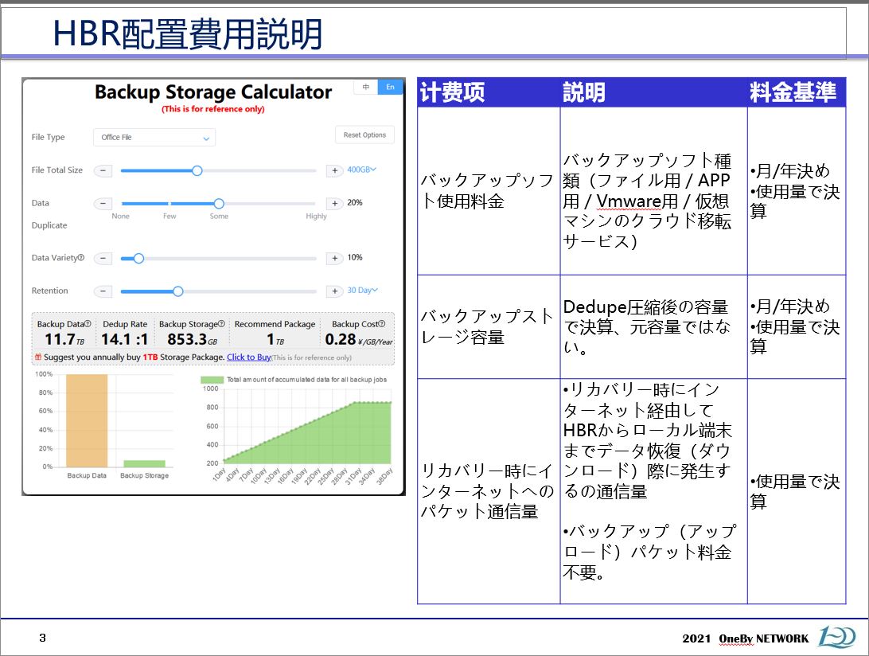Increase Data Variety using plus button

click(335, 259)
